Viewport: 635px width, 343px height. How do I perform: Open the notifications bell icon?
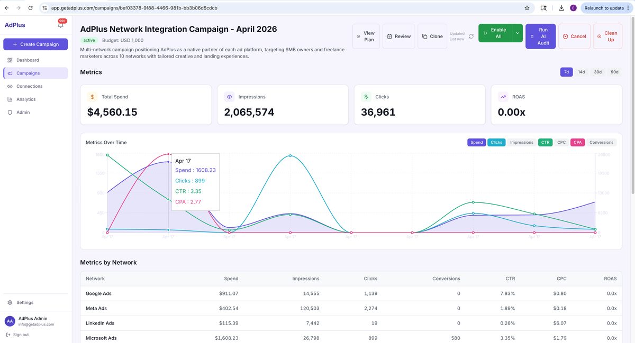pos(60,25)
